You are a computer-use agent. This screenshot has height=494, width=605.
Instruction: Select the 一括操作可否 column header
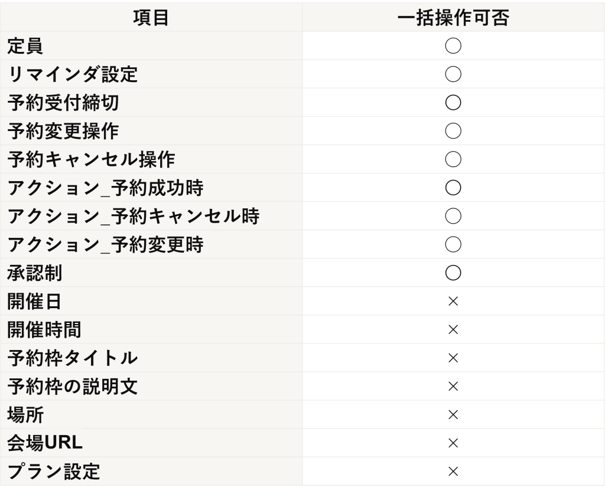point(453,18)
